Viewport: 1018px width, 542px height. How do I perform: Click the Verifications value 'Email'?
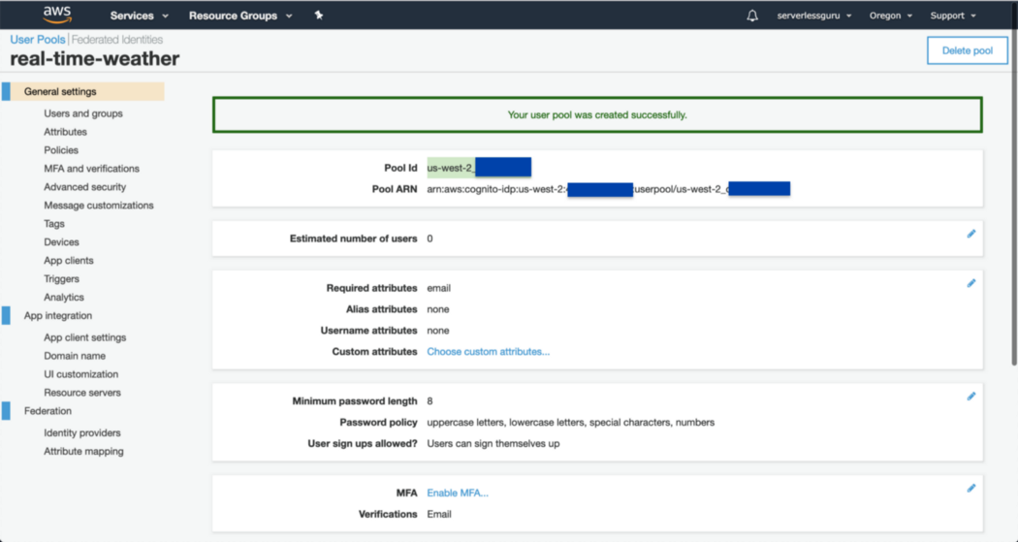click(x=439, y=514)
